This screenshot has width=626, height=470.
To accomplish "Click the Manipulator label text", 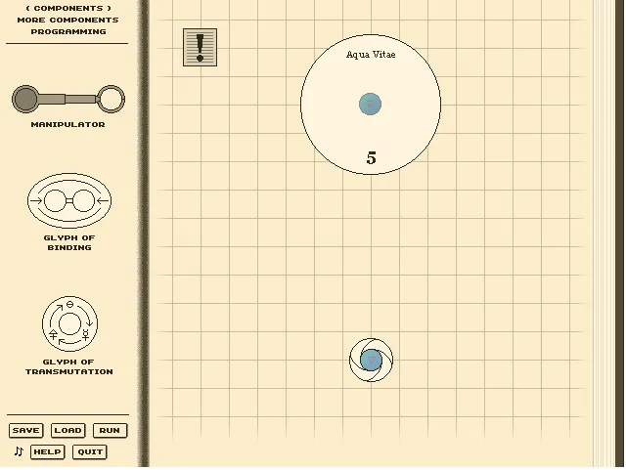I will 67,124.
